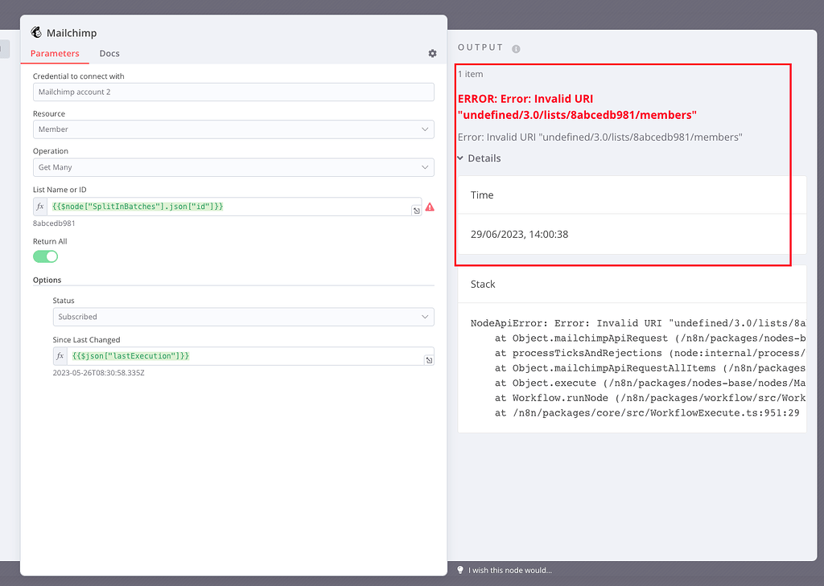Click the warning triangle next to List field
The width and height of the screenshot is (824, 586).
click(x=430, y=207)
